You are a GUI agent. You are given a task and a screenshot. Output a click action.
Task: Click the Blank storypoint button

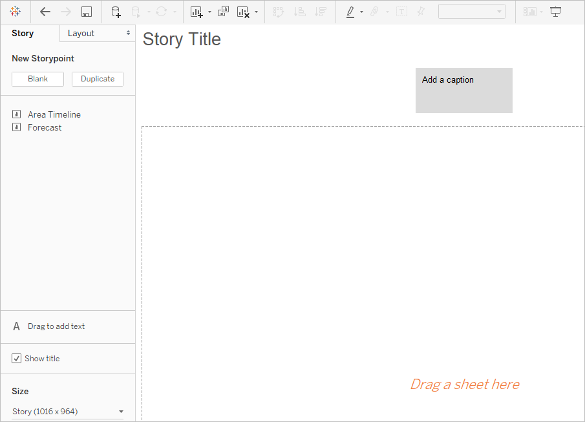tap(37, 79)
